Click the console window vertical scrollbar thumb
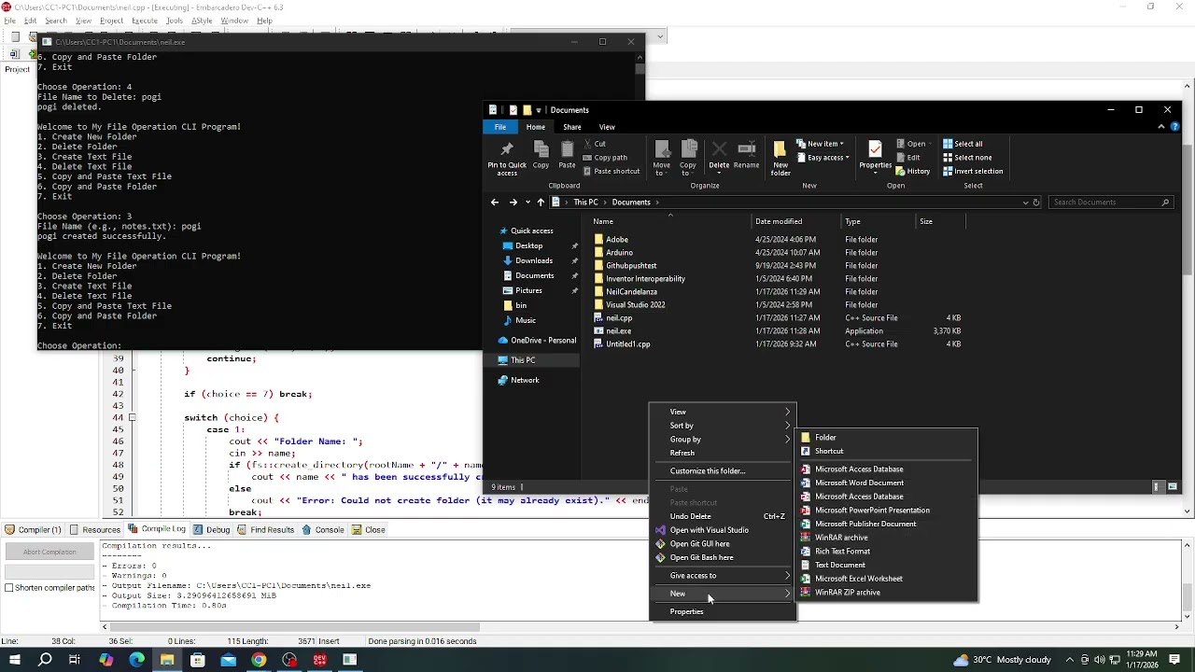The height and width of the screenshot is (672, 1195). 640,68
